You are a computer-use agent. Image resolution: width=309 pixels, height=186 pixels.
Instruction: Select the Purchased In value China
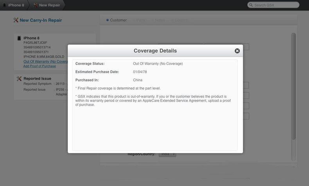(138, 80)
